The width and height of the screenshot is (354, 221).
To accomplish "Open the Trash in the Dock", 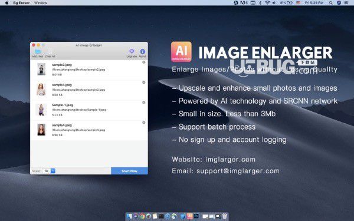I will click(224, 216).
